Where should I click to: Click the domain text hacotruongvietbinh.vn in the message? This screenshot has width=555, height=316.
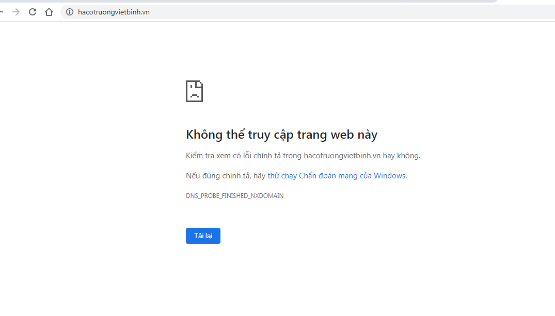[343, 155]
